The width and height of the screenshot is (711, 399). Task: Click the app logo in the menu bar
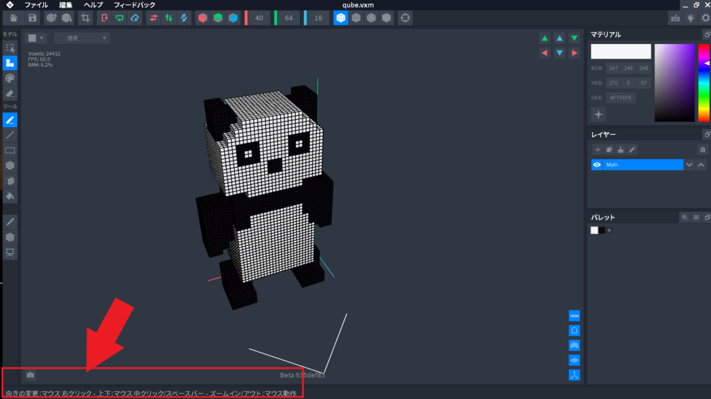9,5
